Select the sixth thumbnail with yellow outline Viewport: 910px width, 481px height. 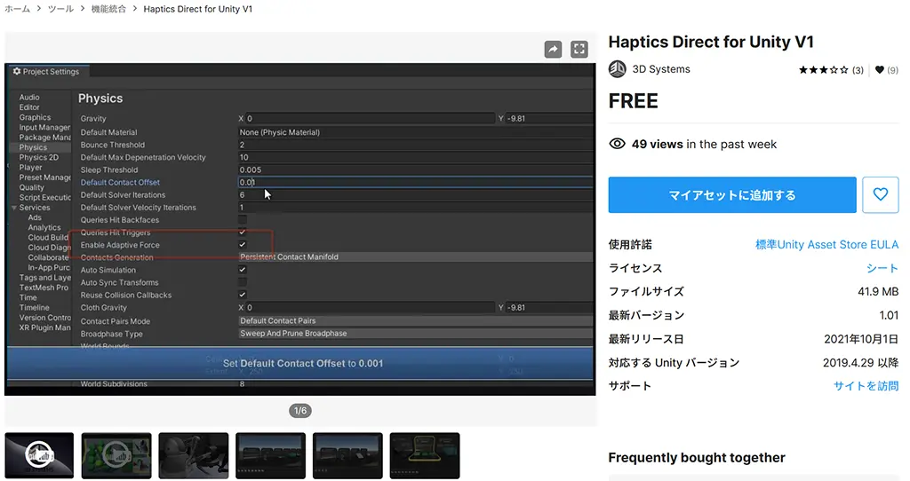(x=425, y=455)
